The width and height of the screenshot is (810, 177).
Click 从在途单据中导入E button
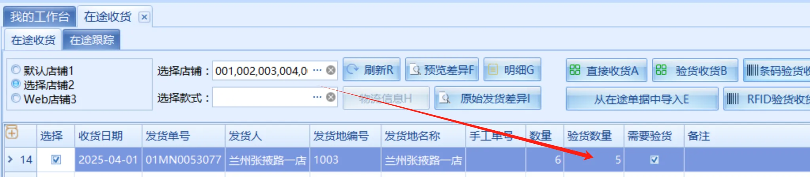[x=642, y=99]
